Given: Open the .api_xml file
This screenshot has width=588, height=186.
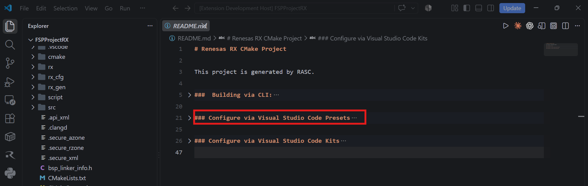Looking at the screenshot, I should (x=59, y=117).
